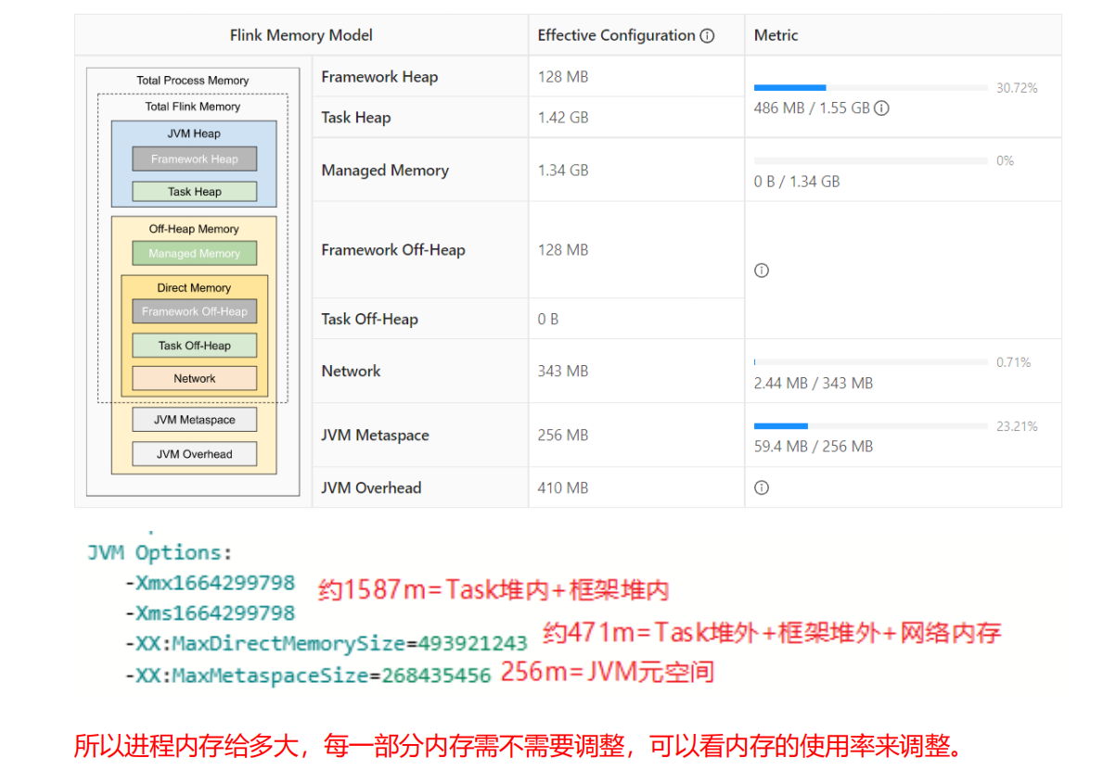Click the Framework Heap row label
1104x783 pixels.
(379, 77)
